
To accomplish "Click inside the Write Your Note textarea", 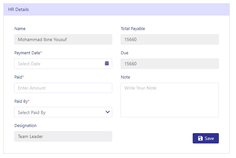I will (170, 100).
